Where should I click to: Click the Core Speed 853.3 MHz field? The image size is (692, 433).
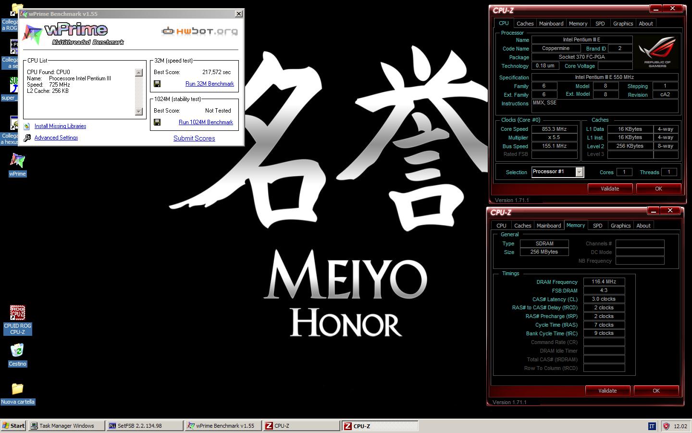click(555, 129)
